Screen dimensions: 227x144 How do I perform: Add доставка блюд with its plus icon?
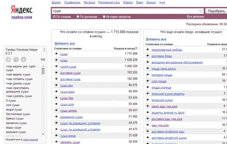[x=148, y=56]
